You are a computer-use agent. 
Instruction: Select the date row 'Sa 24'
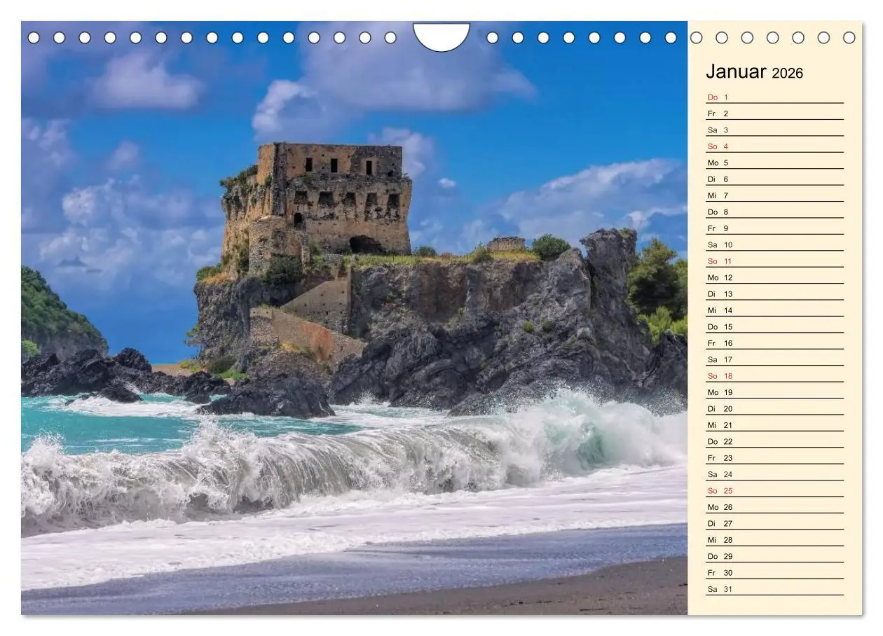[774, 474]
